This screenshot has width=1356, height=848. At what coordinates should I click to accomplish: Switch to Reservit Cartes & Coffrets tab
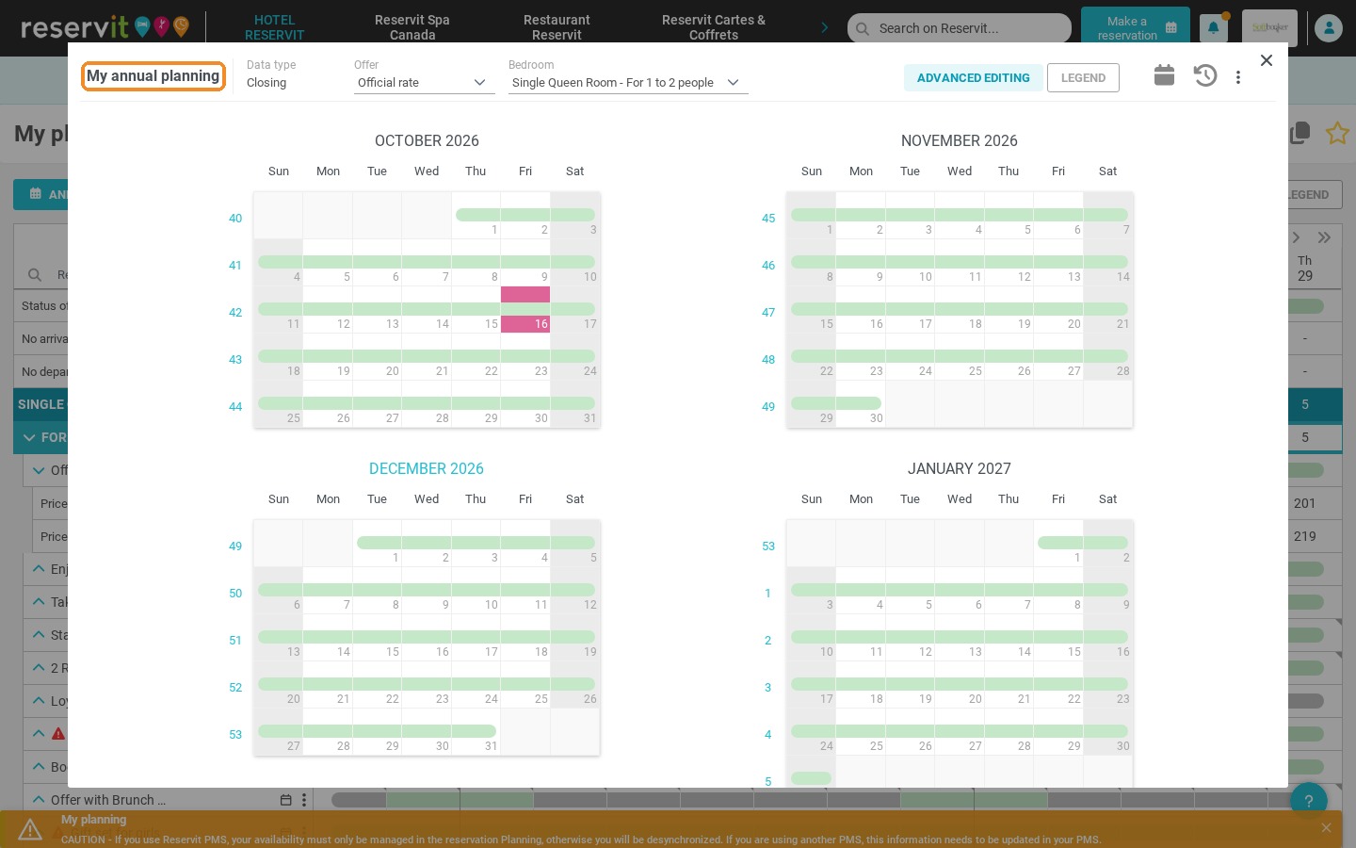click(x=714, y=27)
